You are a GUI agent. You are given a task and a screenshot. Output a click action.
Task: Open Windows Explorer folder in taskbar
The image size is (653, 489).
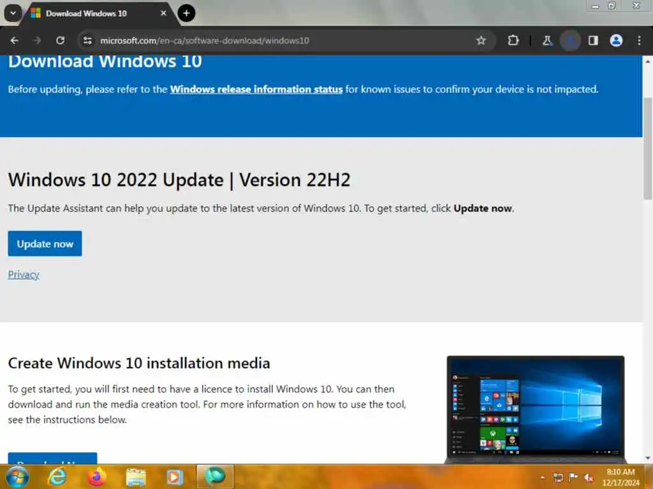(136, 477)
